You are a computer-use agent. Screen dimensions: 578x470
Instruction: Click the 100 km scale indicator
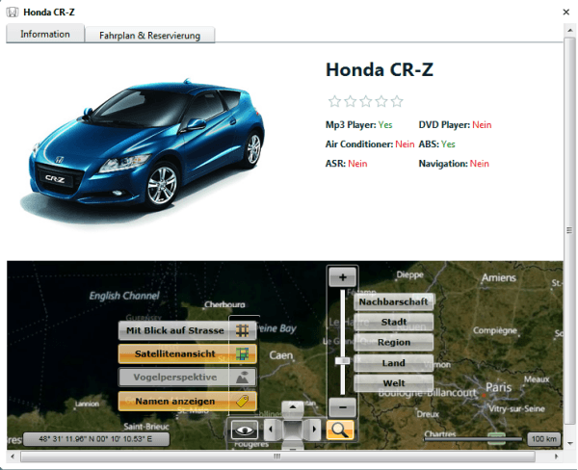[544, 439]
